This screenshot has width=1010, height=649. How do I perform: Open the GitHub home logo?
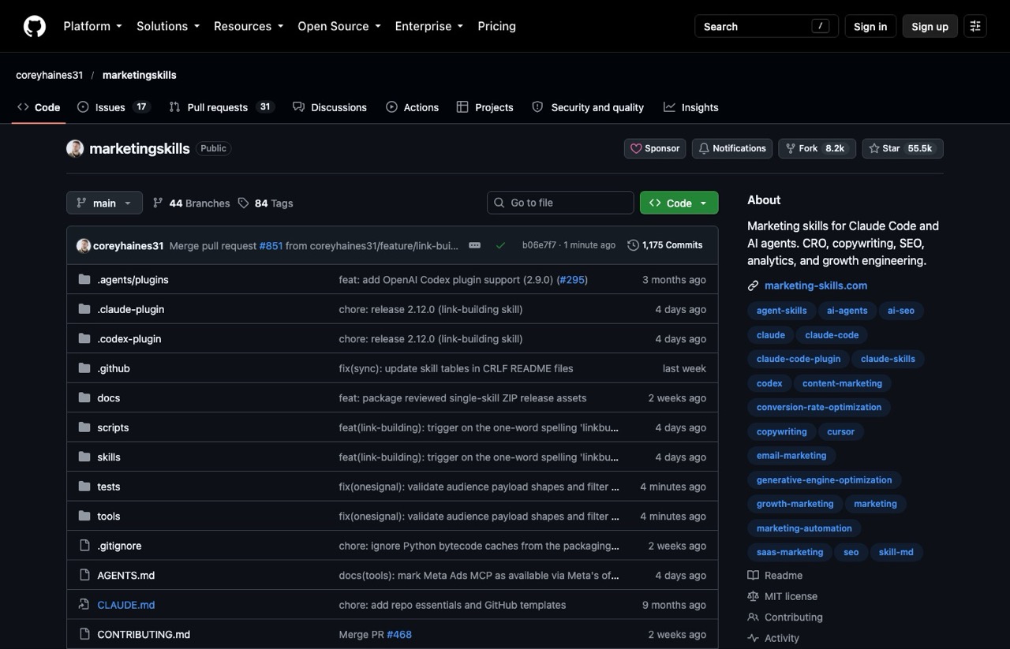[x=35, y=26]
